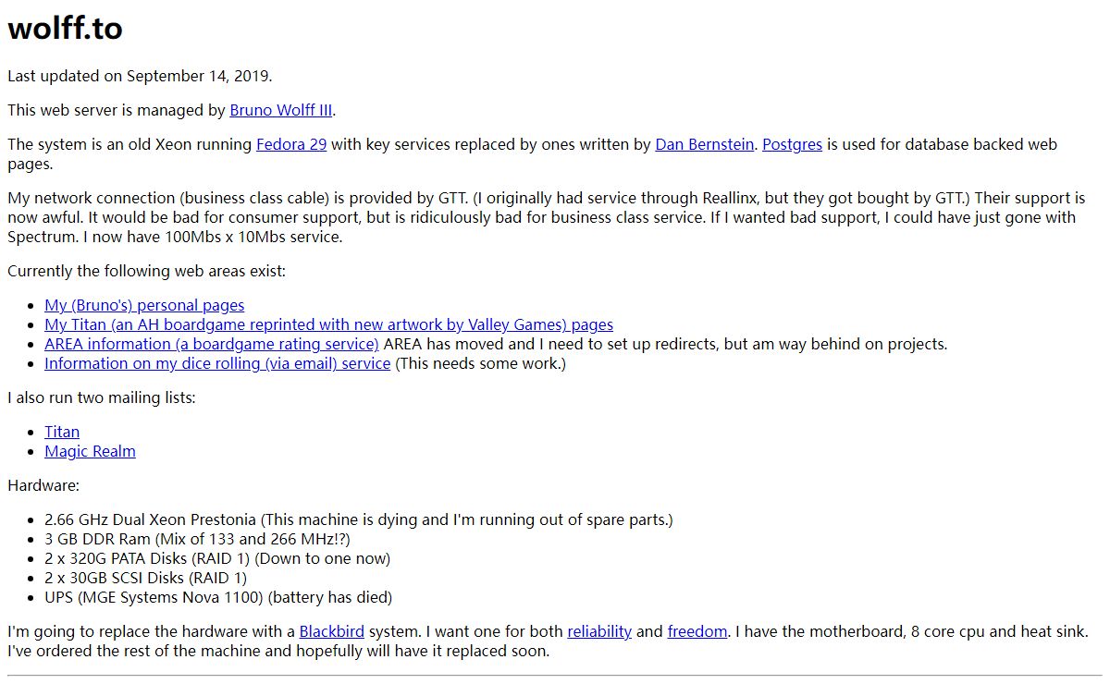
Task: Visit the Dan Bernstein link
Action: [x=705, y=144]
